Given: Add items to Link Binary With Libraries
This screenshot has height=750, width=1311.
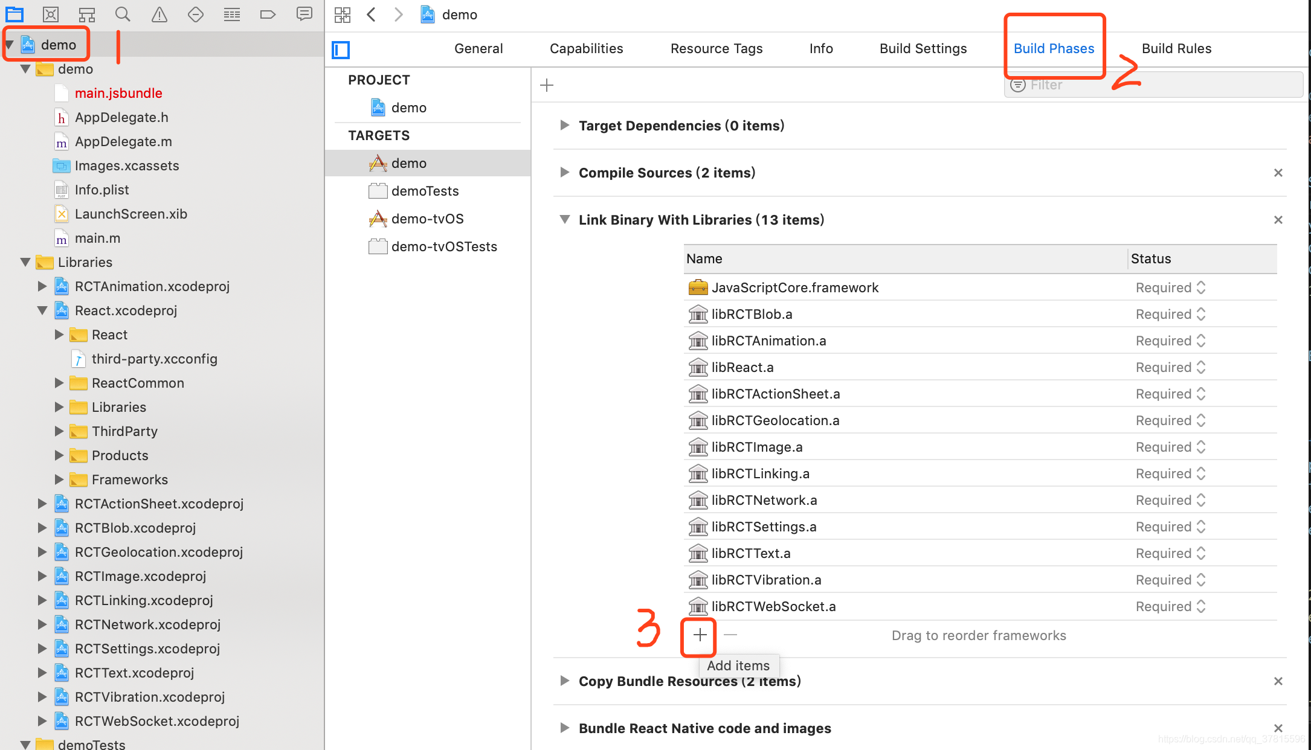Looking at the screenshot, I should click(x=700, y=635).
